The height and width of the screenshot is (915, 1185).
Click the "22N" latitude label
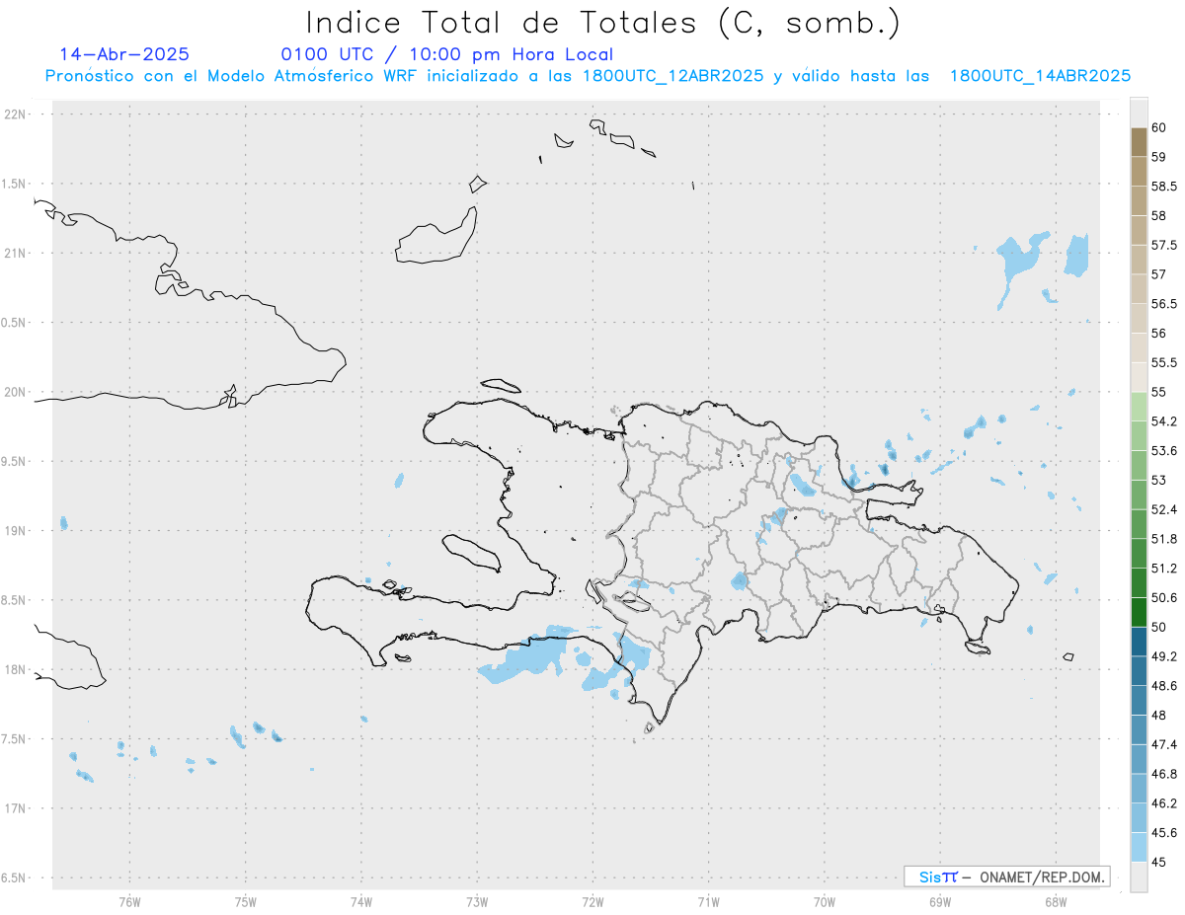[17, 114]
